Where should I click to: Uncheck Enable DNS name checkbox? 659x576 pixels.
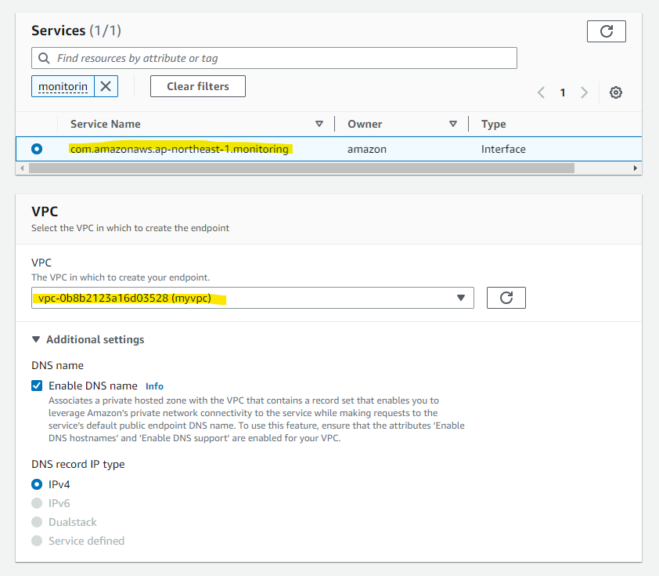click(37, 386)
